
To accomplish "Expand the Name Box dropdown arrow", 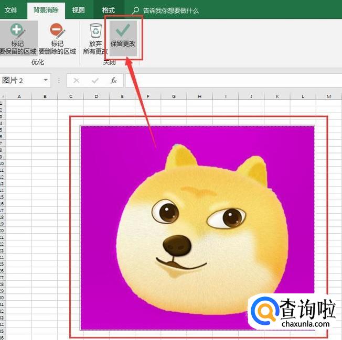I will coord(46,81).
